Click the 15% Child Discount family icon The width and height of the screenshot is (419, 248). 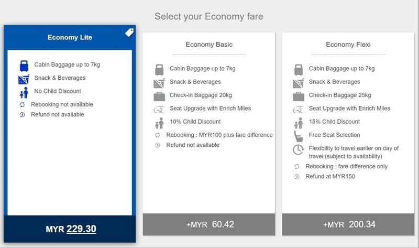(299, 123)
